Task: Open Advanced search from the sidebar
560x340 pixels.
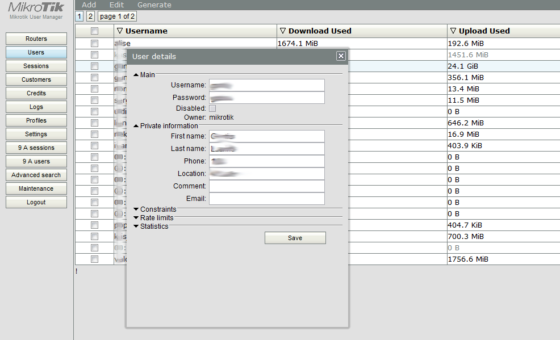Action: point(36,175)
